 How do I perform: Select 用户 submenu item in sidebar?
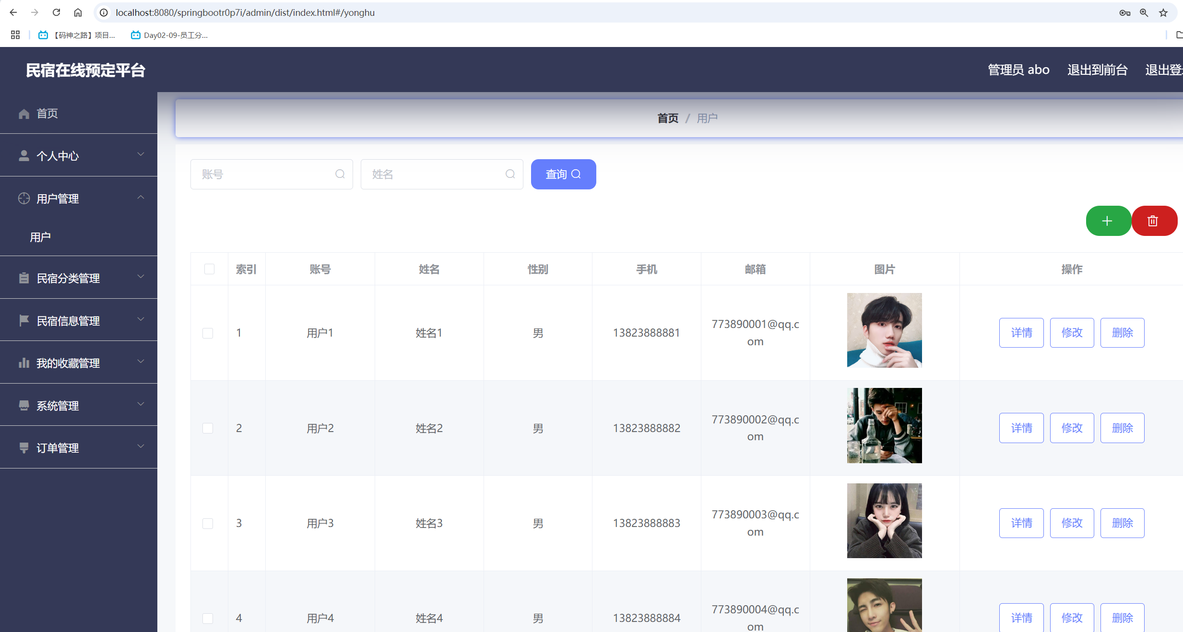click(x=40, y=236)
